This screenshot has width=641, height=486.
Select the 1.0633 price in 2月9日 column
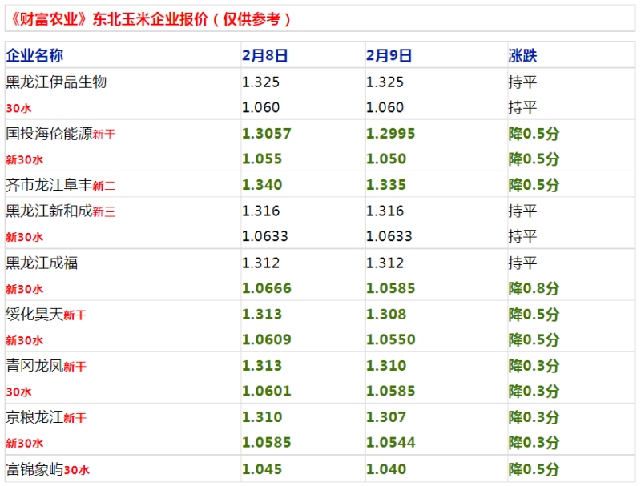click(x=389, y=236)
